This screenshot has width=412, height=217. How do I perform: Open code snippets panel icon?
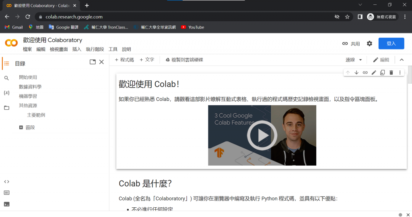pyautogui.click(x=6, y=182)
